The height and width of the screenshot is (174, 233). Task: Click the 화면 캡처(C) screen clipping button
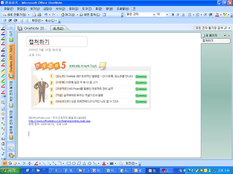(x=90, y=15)
